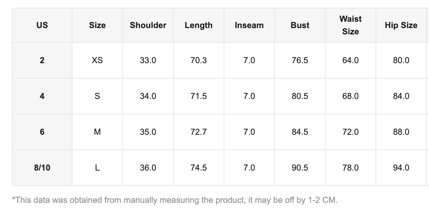Select the 72.0 waist size value

click(x=351, y=132)
